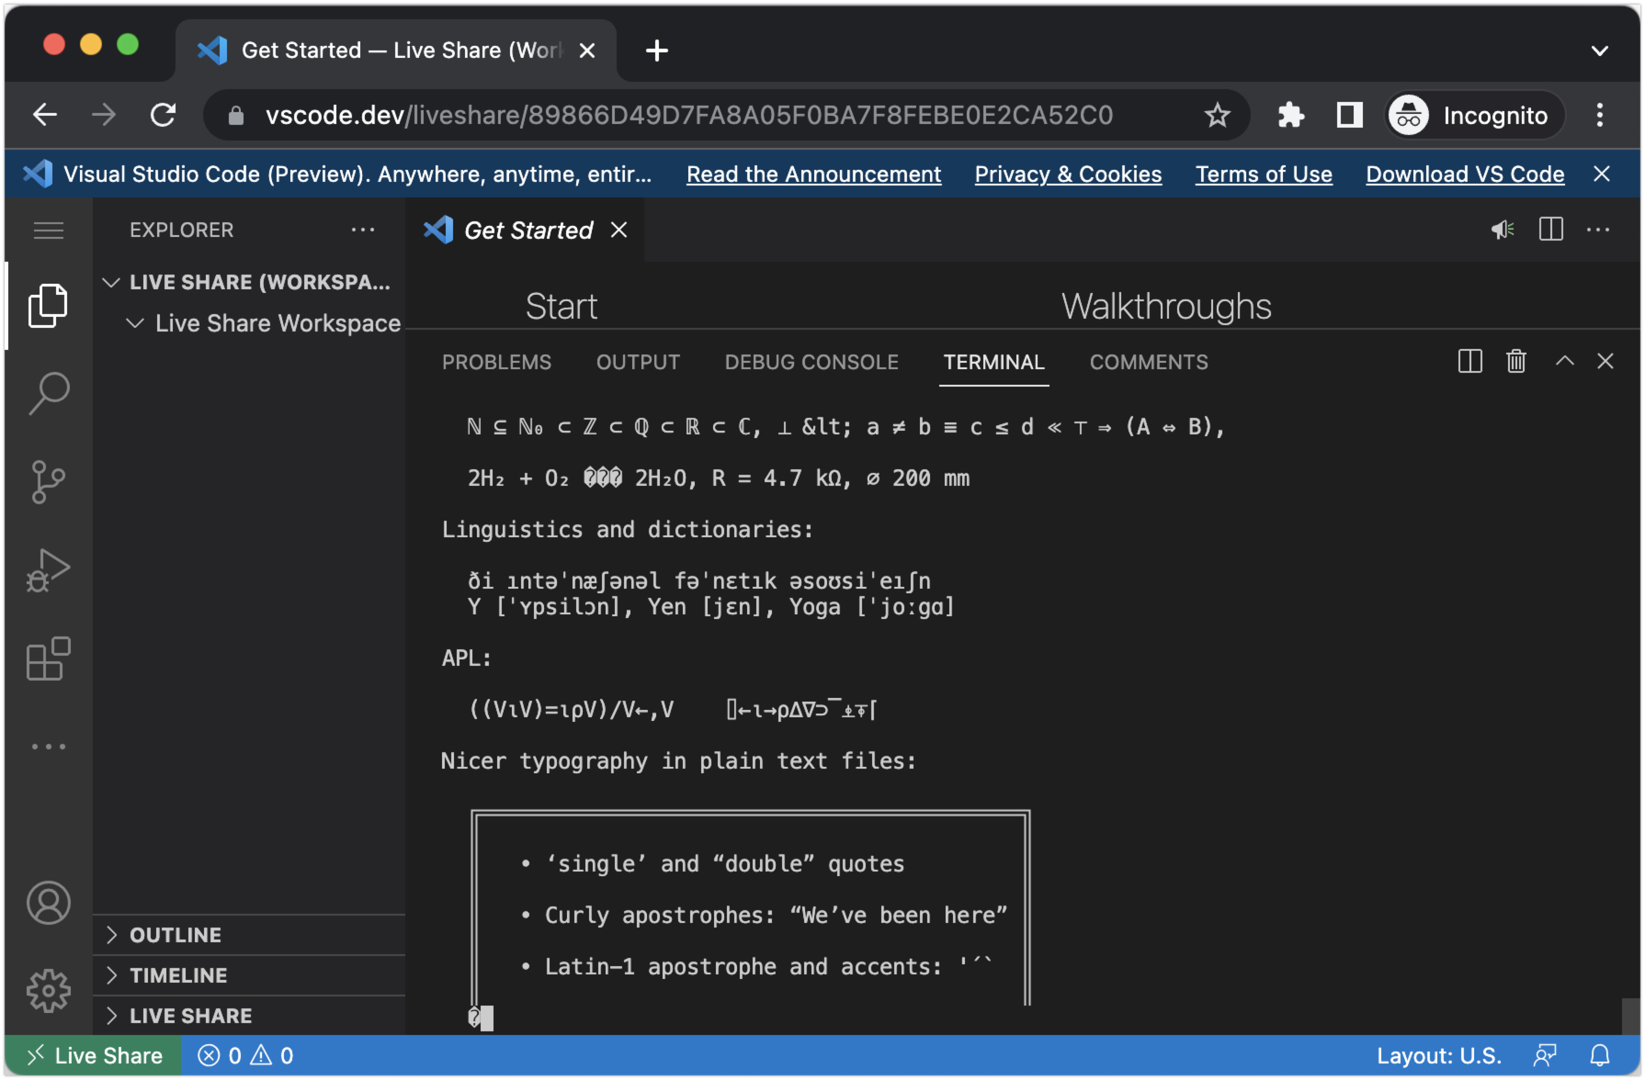The image size is (1645, 1080).
Task: Open the Manage settings gear
Action: 48,990
